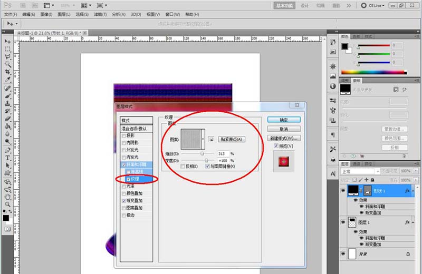The height and width of the screenshot is (274, 422).
Task: Click the 确定 OK button
Action: click(x=284, y=120)
